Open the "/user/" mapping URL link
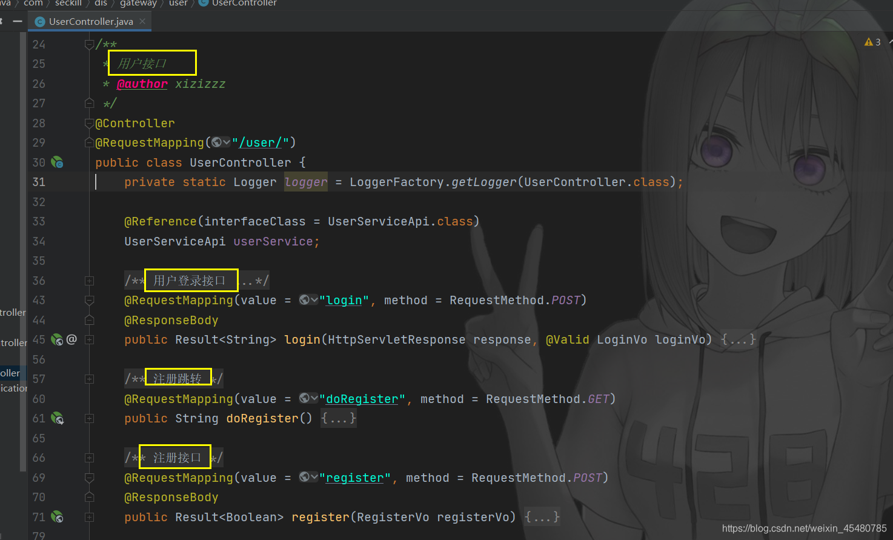This screenshot has height=540, width=893. pyautogui.click(x=261, y=142)
